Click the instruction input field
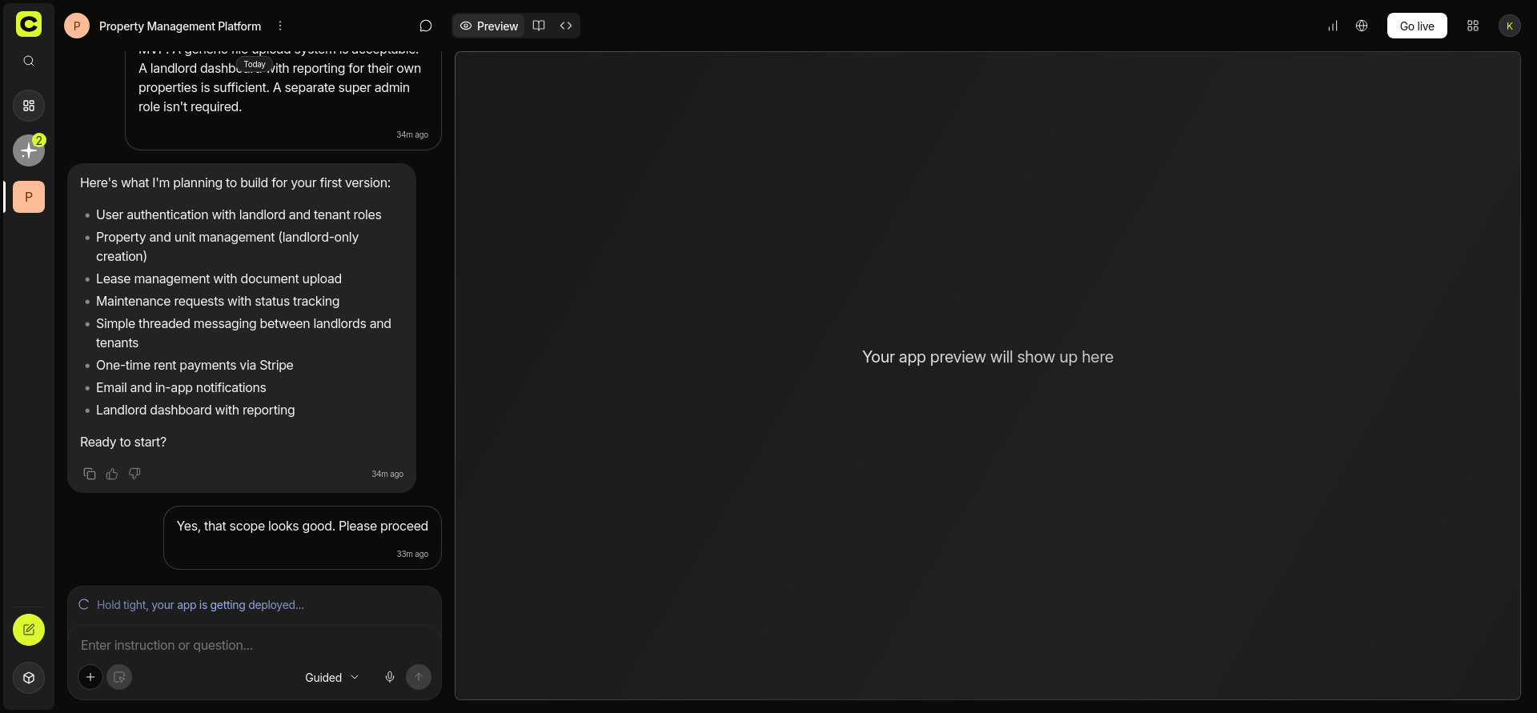The height and width of the screenshot is (713, 1537). coord(255,645)
